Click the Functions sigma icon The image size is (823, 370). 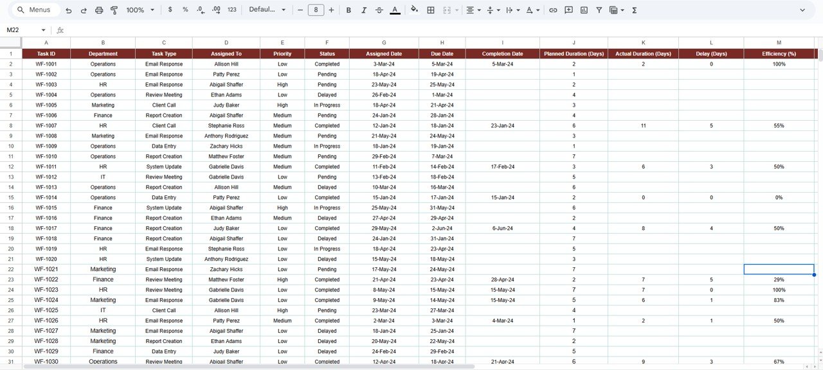635,10
